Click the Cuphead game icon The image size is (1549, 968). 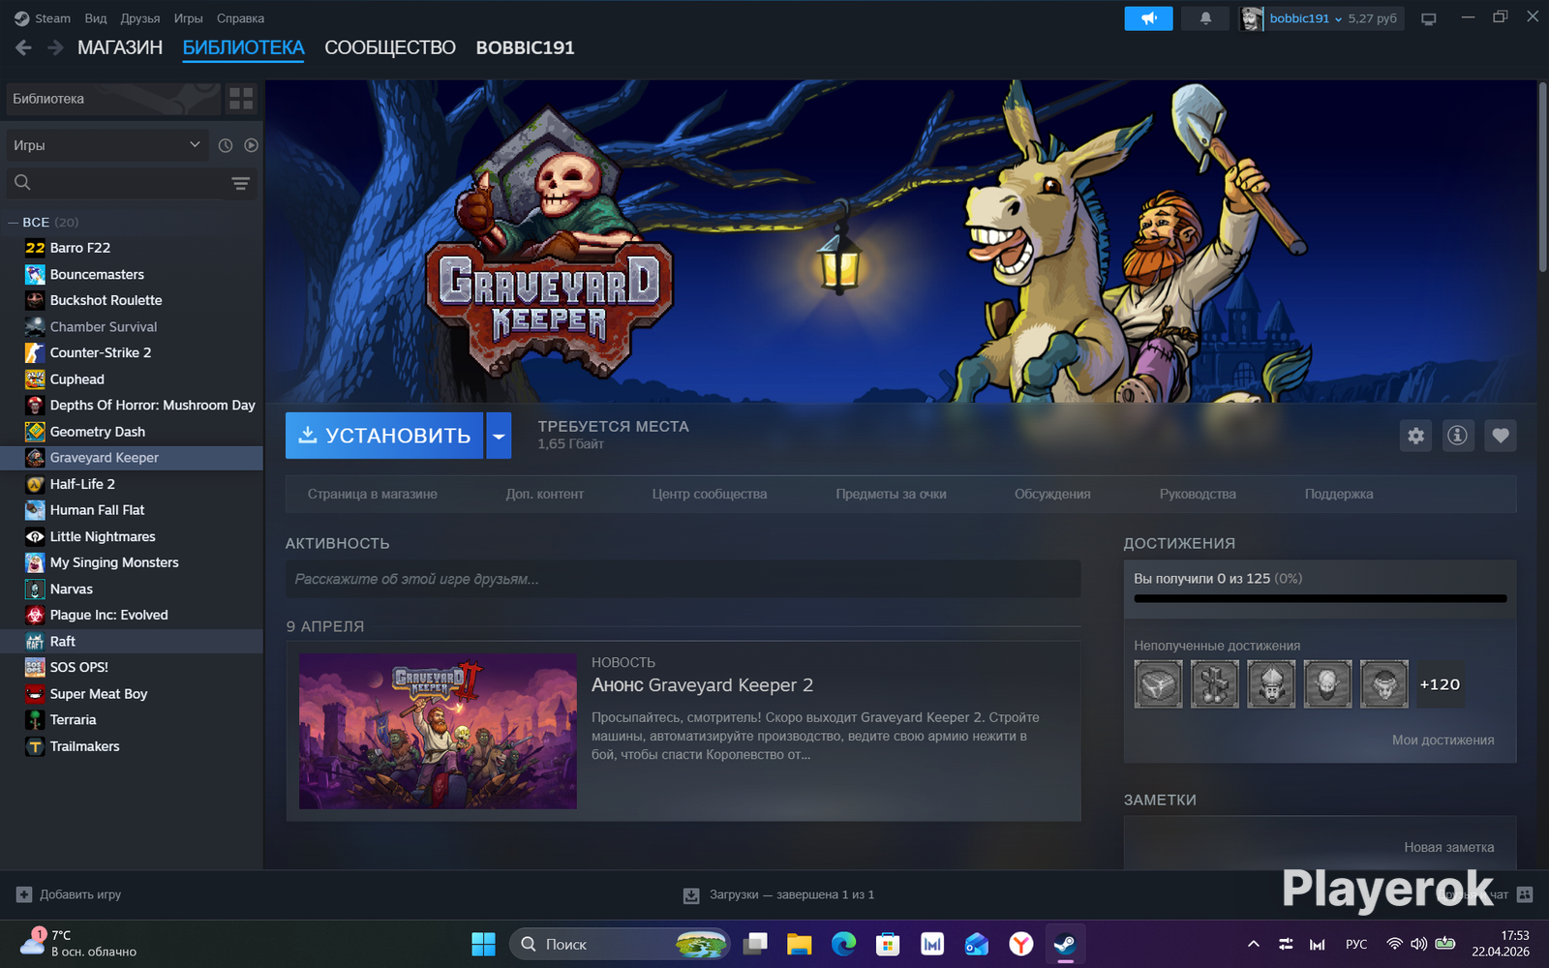pos(35,379)
